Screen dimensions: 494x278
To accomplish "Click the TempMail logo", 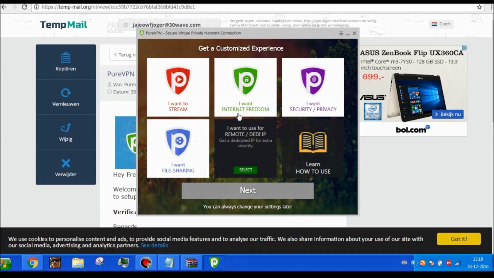I will pos(64,25).
